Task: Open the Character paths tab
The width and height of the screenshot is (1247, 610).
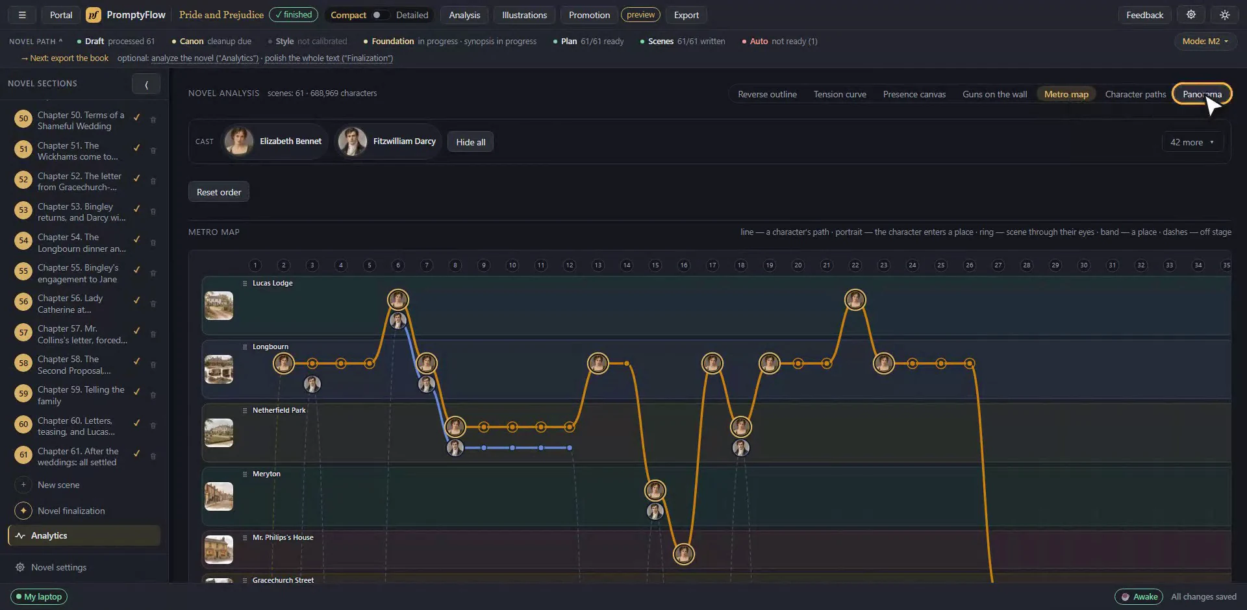Action: point(1135,94)
